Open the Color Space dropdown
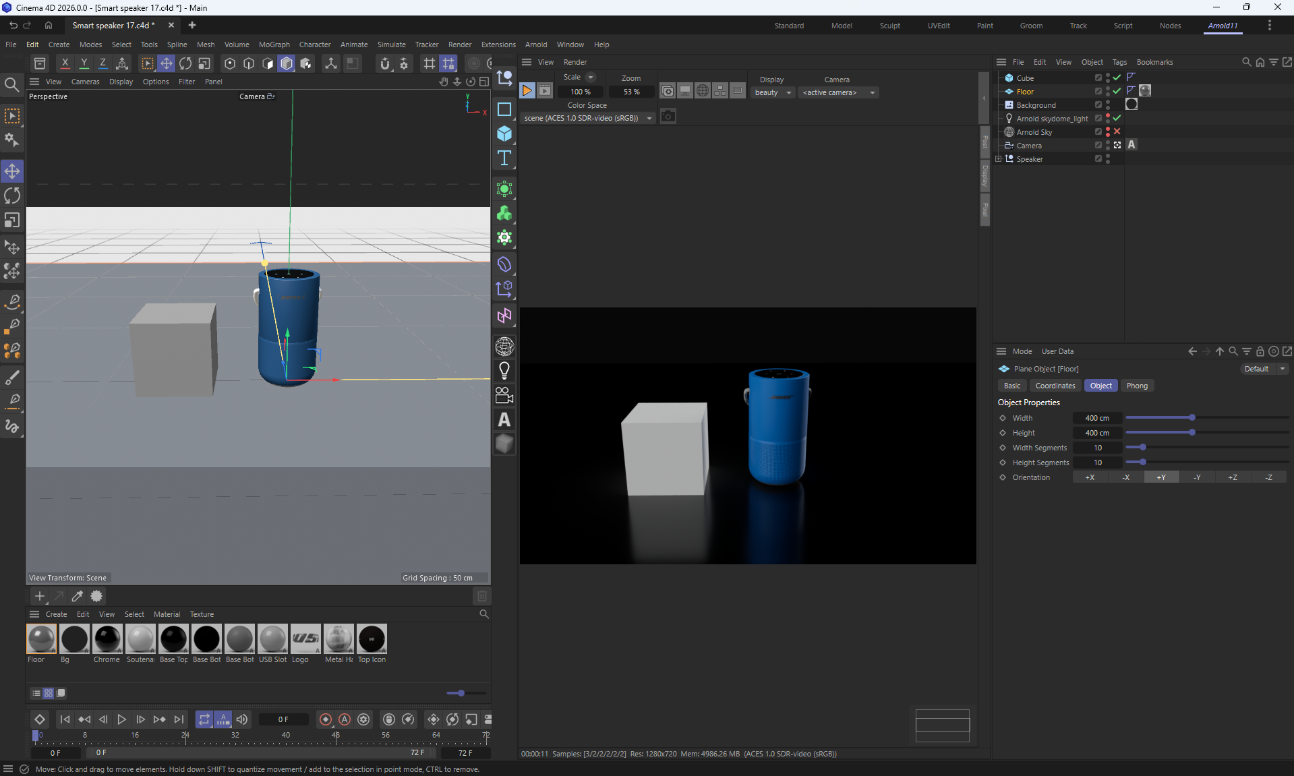Viewport: 1294px width, 776px height. (587, 118)
